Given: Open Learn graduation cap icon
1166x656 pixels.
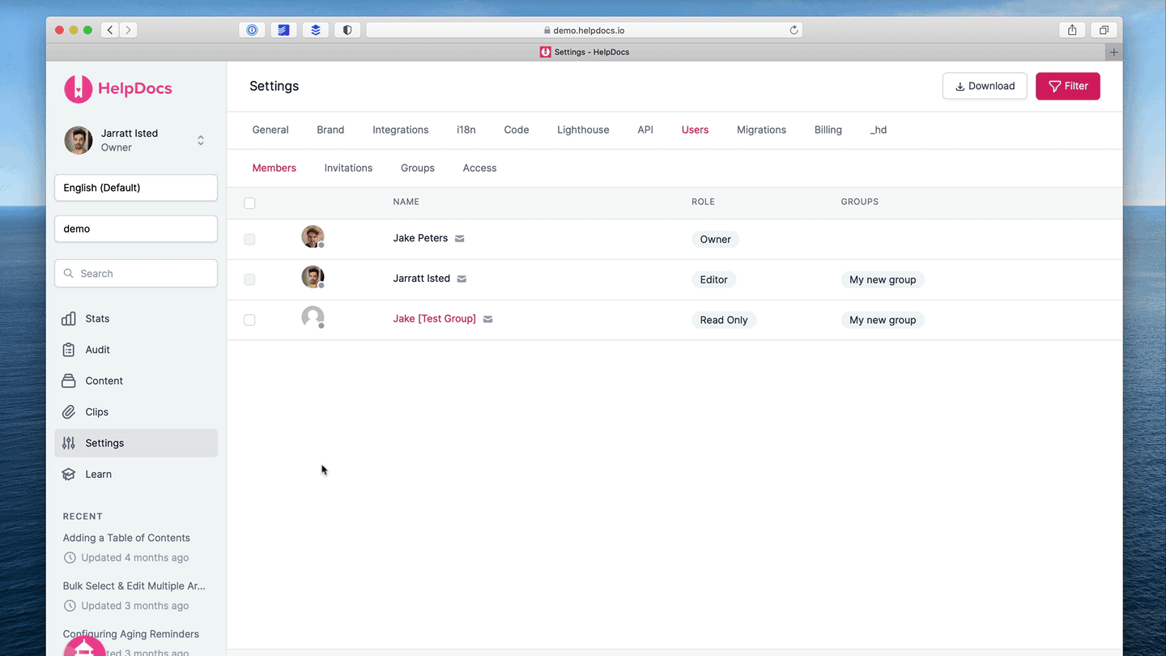Looking at the screenshot, I should [x=69, y=474].
